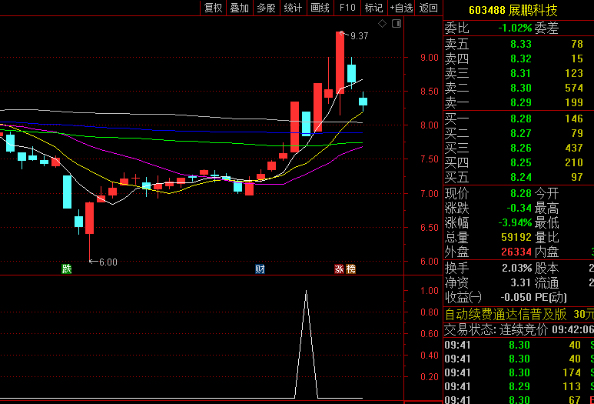
Task: Click the 涨幅 -3.94% value
Action: (x=515, y=222)
